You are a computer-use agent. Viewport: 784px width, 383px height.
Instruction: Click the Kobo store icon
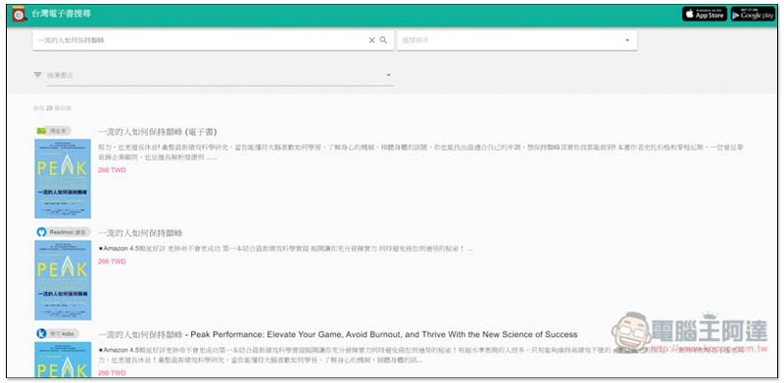pyautogui.click(x=41, y=333)
